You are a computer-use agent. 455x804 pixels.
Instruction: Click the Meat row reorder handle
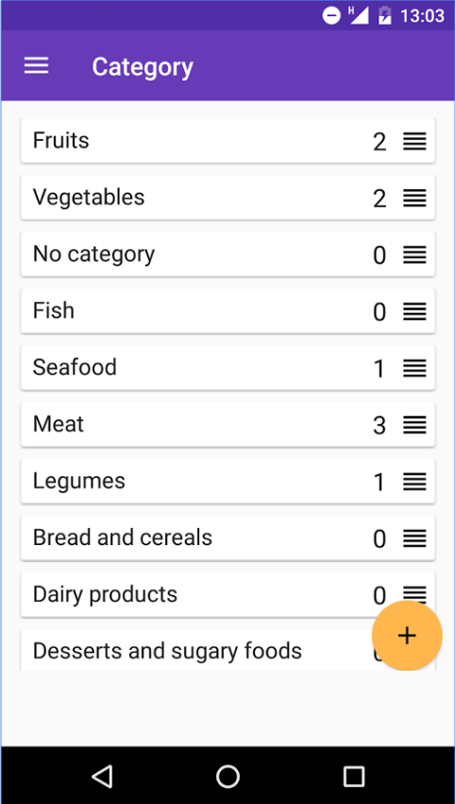click(414, 425)
